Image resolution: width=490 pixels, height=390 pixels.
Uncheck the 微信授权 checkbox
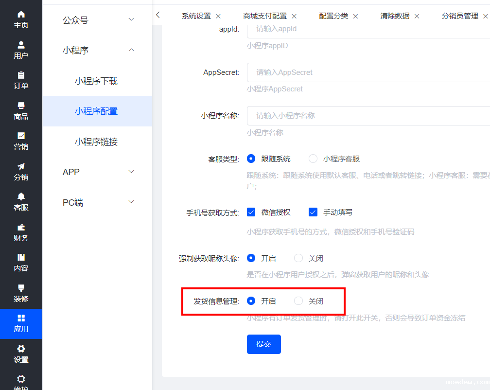pyautogui.click(x=251, y=212)
